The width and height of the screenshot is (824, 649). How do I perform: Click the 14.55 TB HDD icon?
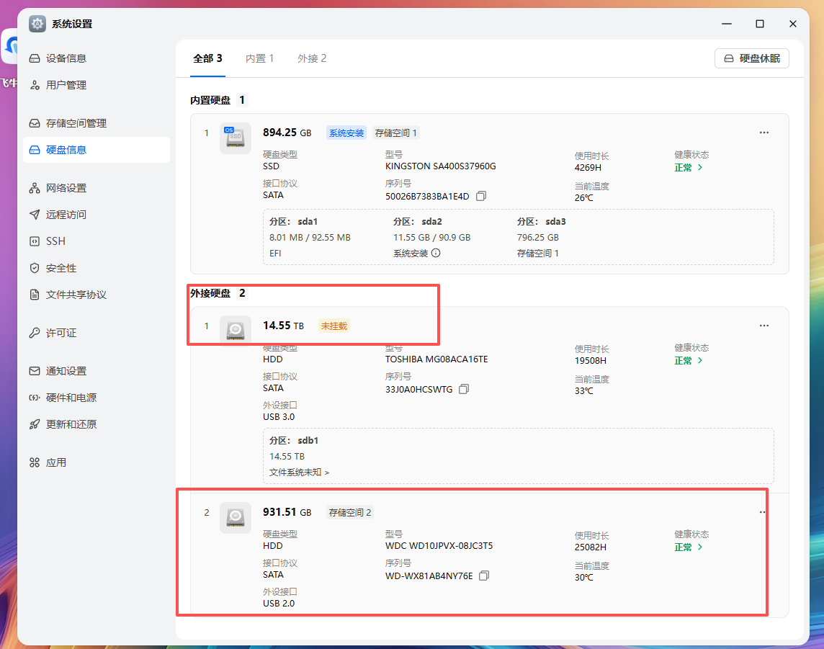pos(235,330)
